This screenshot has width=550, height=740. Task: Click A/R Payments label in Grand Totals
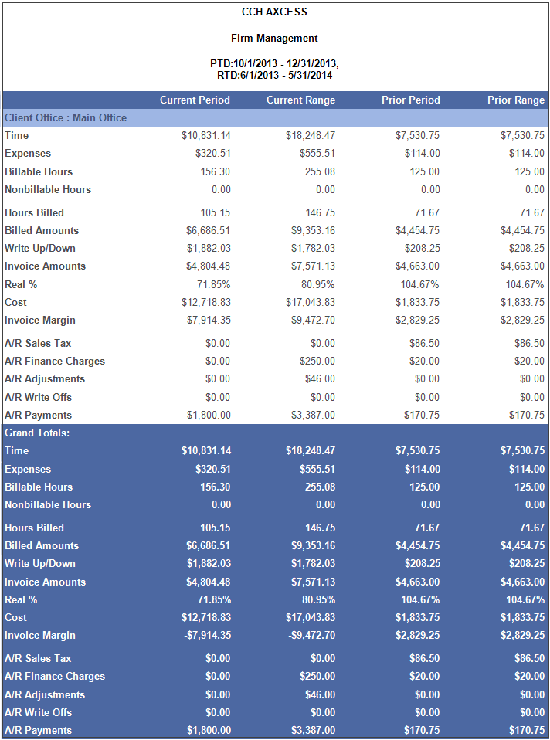(x=38, y=730)
